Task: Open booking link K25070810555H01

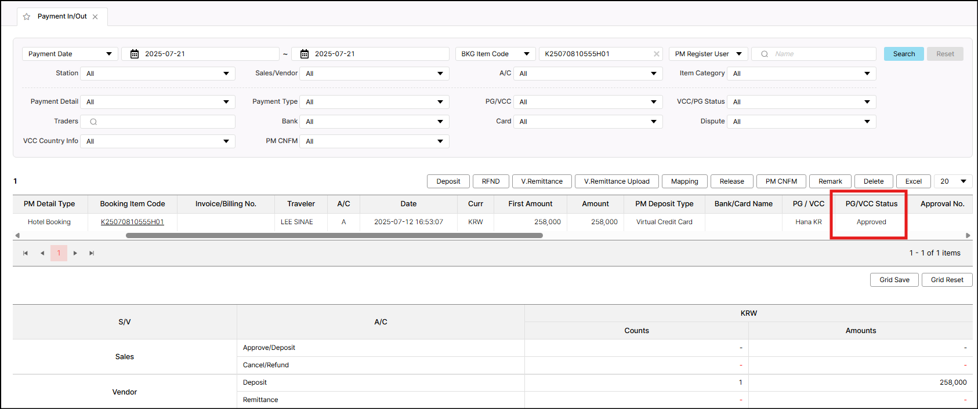Action: 132,222
